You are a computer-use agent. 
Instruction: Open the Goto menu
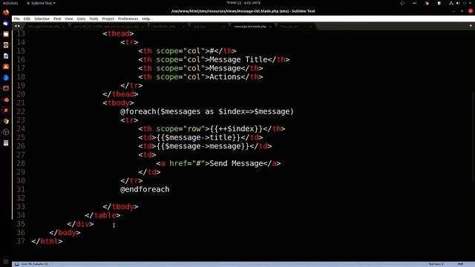(81, 19)
